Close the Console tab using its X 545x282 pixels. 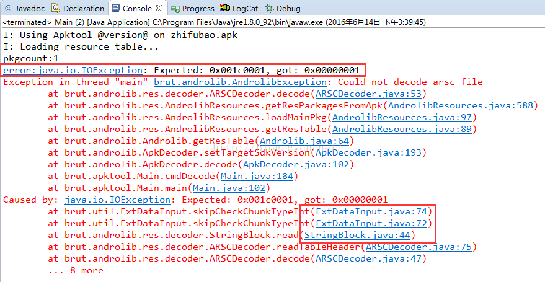tap(159, 8)
